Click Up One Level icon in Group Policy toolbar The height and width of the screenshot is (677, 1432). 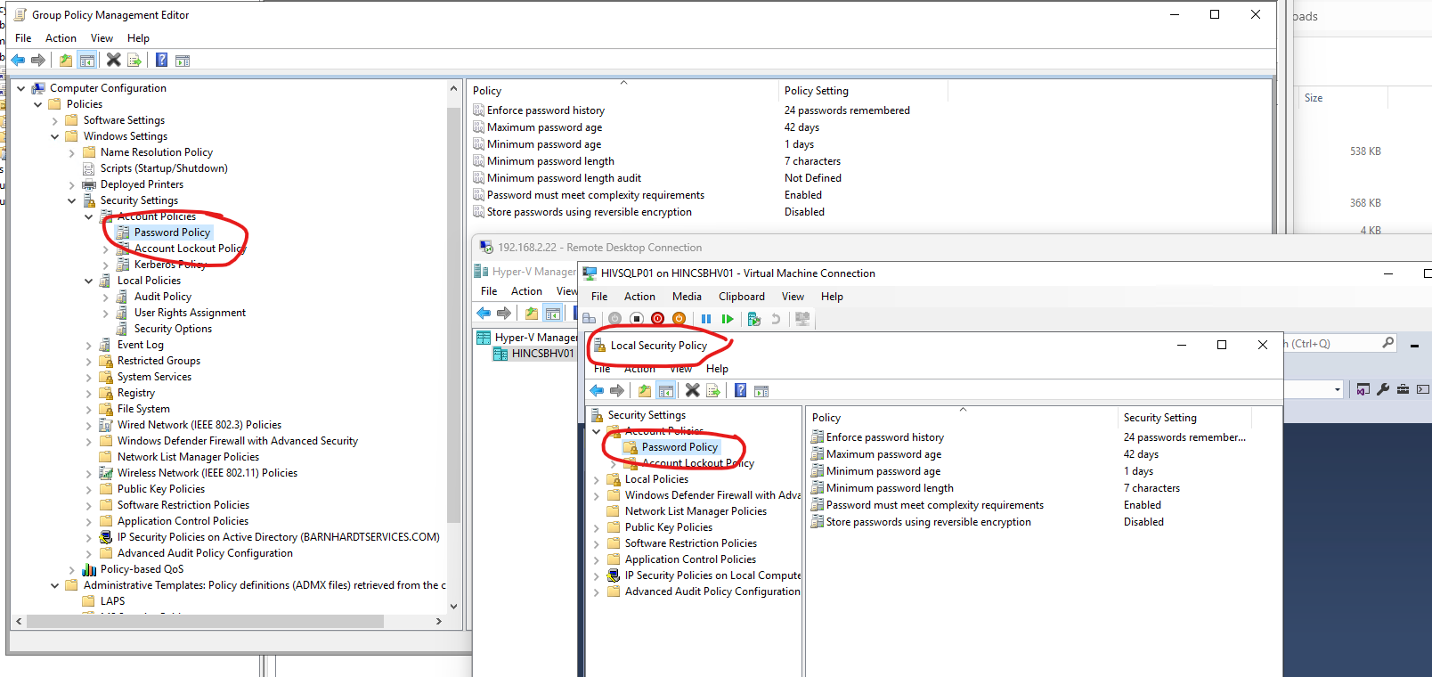(65, 60)
